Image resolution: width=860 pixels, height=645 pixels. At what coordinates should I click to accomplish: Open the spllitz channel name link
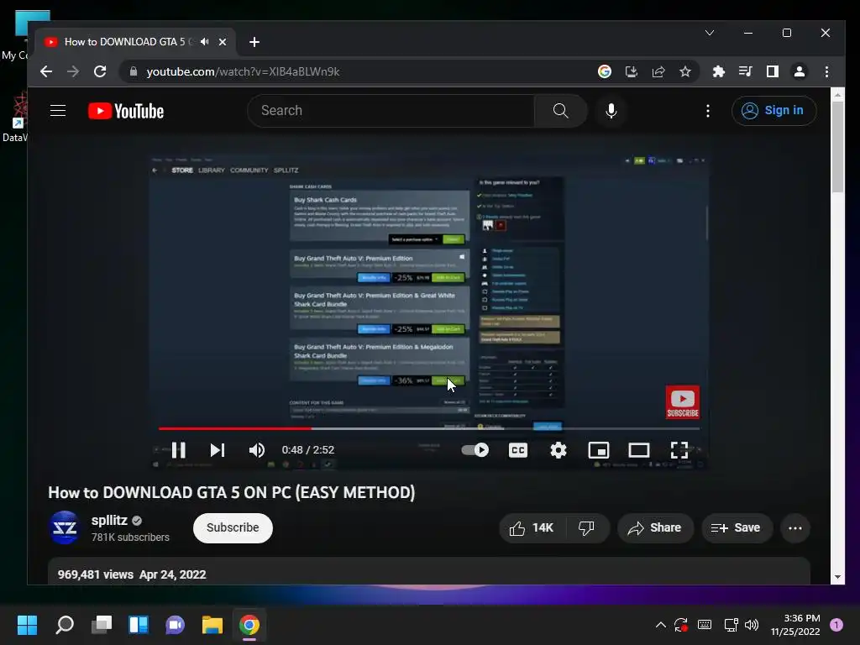click(x=110, y=520)
